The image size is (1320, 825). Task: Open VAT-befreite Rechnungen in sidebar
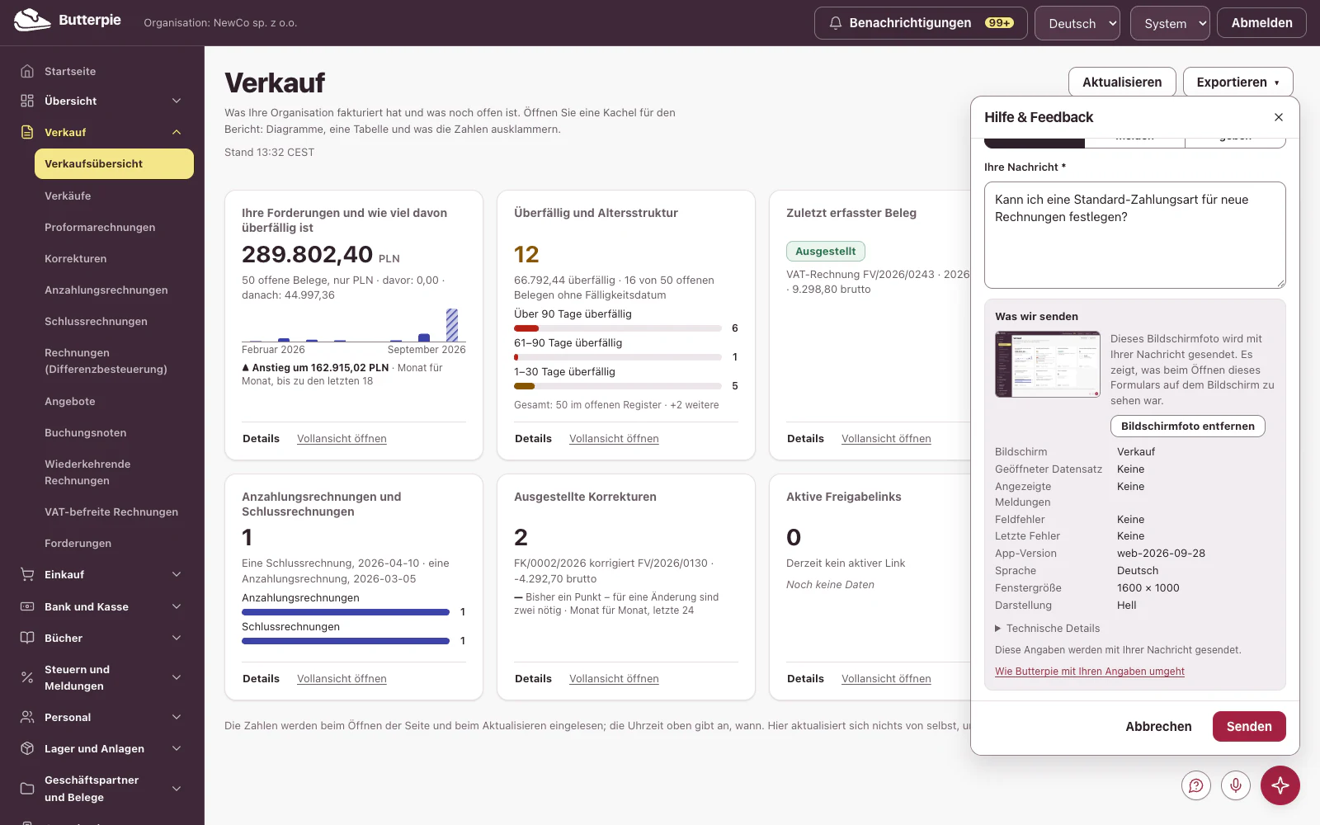click(114, 511)
